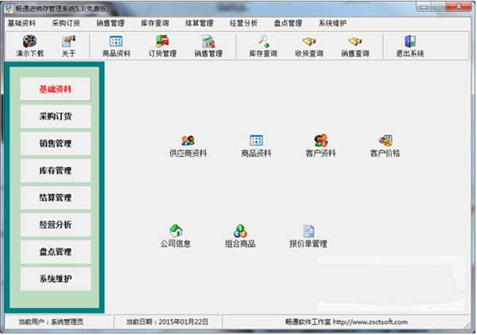Image resolution: width=477 pixels, height=335 pixels.
Task: Open 公司信息 in the main panel
Action: (176, 236)
